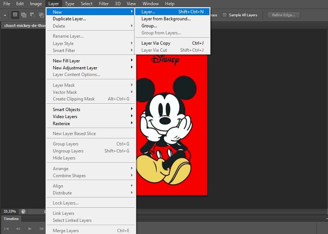Close the open Layer menu
The image size is (328, 234).
click(54, 4)
